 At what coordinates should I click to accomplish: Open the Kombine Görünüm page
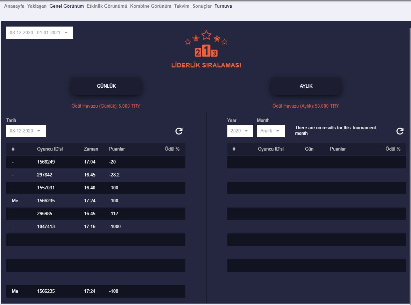[151, 6]
